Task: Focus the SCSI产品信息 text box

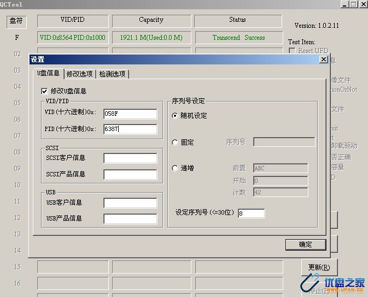Action: click(130, 175)
